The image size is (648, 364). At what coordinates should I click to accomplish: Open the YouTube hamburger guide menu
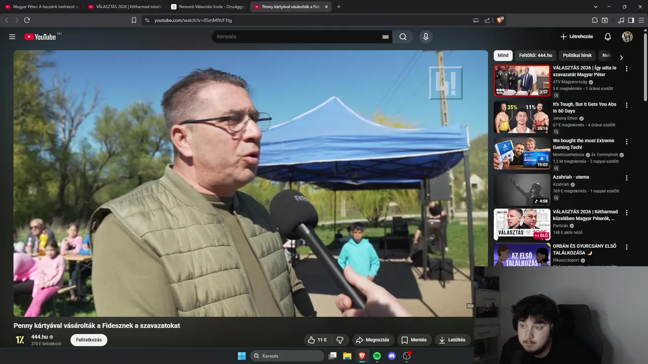[x=12, y=37]
